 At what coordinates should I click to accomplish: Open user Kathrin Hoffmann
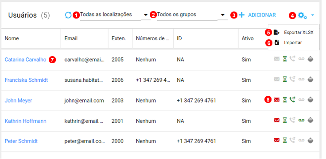click(26, 121)
